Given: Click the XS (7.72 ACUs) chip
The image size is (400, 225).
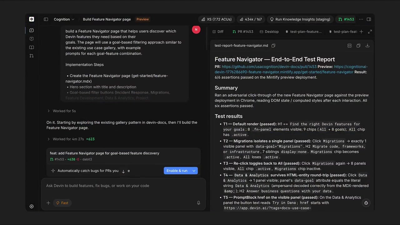Looking at the screenshot, I should [x=216, y=19].
